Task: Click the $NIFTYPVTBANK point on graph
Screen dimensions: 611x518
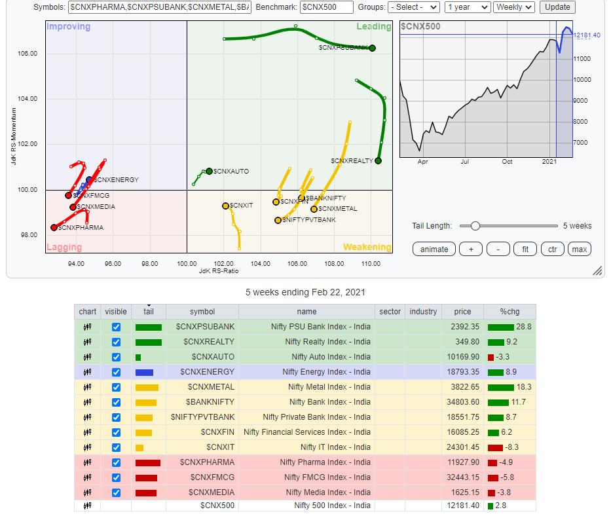Action: point(278,221)
